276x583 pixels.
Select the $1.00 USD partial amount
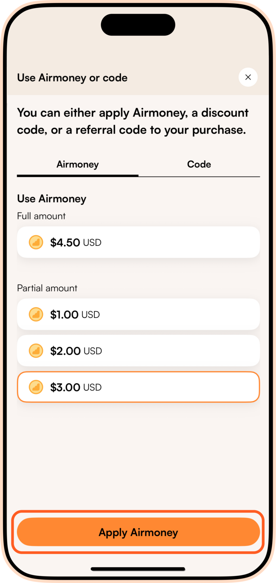coord(138,314)
